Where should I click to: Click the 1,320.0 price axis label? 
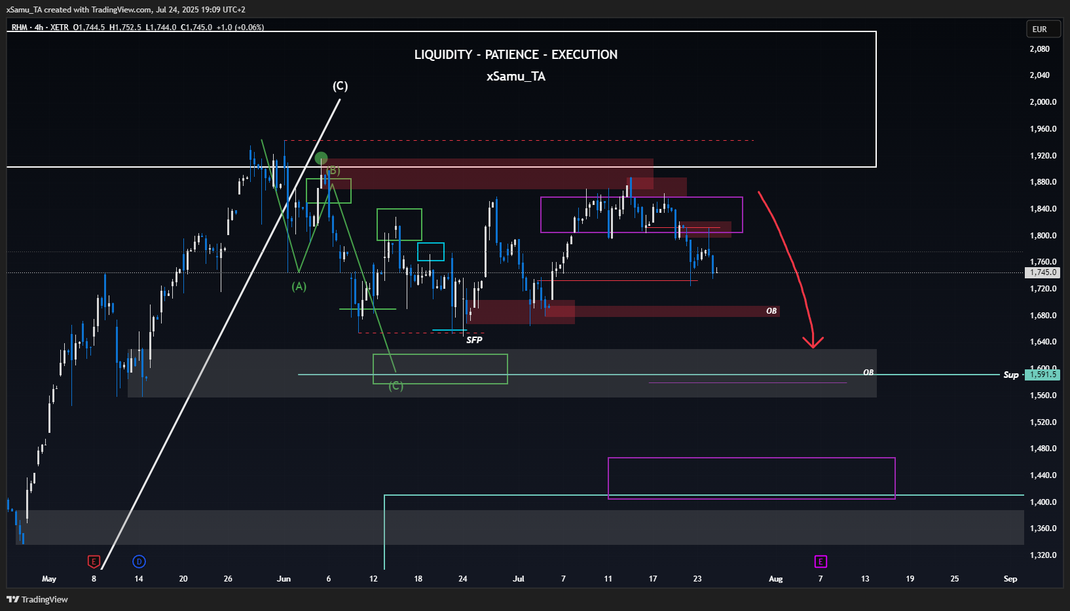[1043, 555]
